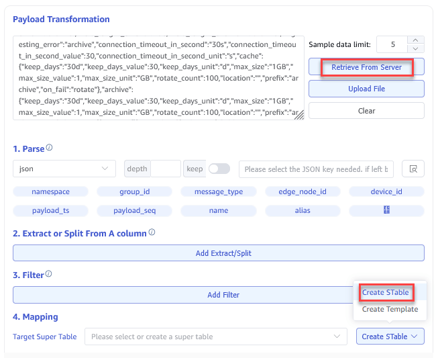Decrease the sample data limit value

point(416,48)
